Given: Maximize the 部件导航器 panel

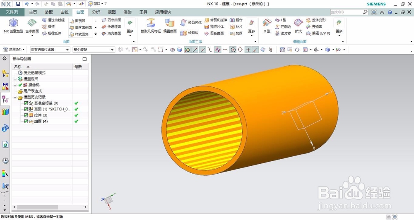Looking at the screenshot, I should tap(84, 59).
